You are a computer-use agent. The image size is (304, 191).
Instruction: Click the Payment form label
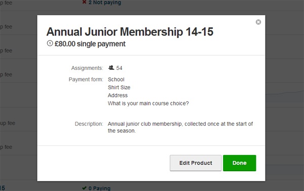86,80
